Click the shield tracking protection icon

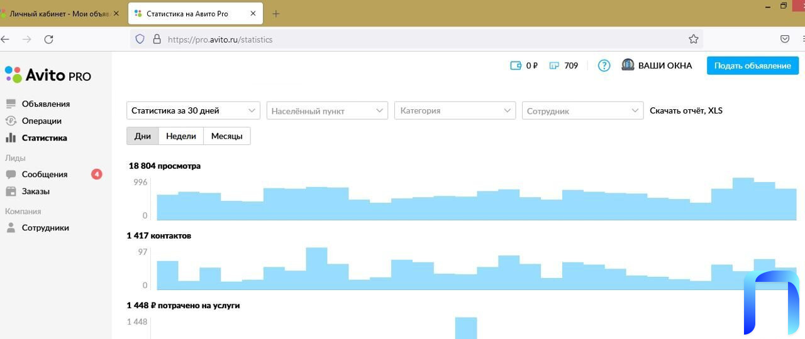pyautogui.click(x=141, y=39)
